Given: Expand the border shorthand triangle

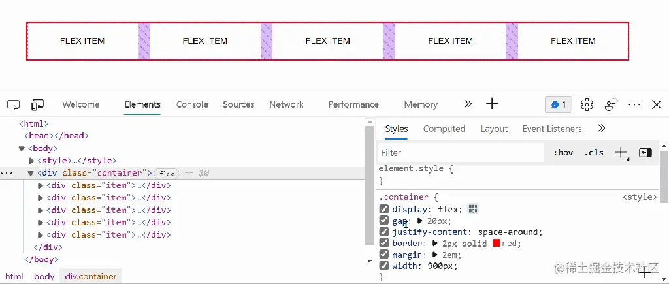Looking at the screenshot, I should (434, 244).
